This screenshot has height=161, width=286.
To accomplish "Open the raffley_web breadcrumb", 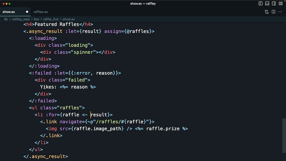I will [x=20, y=19].
